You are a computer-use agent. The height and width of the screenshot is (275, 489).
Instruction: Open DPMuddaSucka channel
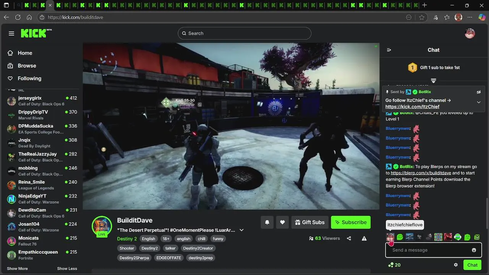coord(42,129)
